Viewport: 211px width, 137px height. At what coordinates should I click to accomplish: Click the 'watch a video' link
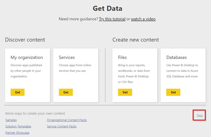click(x=143, y=19)
